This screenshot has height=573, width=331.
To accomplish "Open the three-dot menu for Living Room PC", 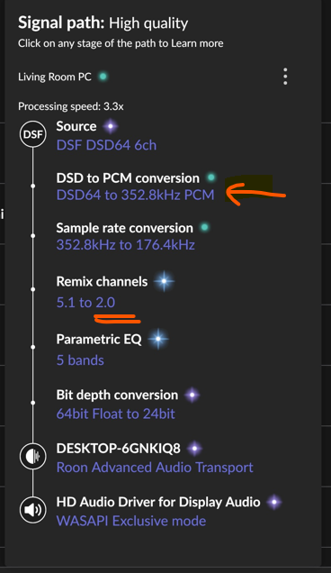I will pyautogui.click(x=285, y=77).
